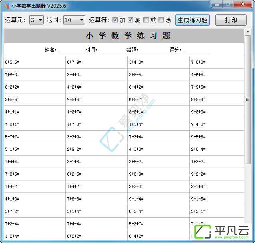Viewport: 255px width, 243px height.
Task: Select the 1+2-2= problem cell
Action: tap(217, 162)
